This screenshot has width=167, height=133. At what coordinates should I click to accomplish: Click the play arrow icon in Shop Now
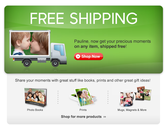pyautogui.click(x=78, y=56)
